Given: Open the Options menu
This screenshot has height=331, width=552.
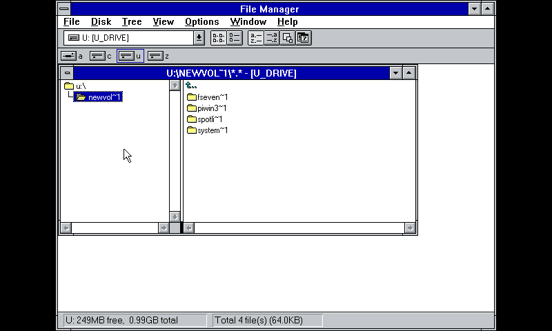Looking at the screenshot, I should coord(201,21).
